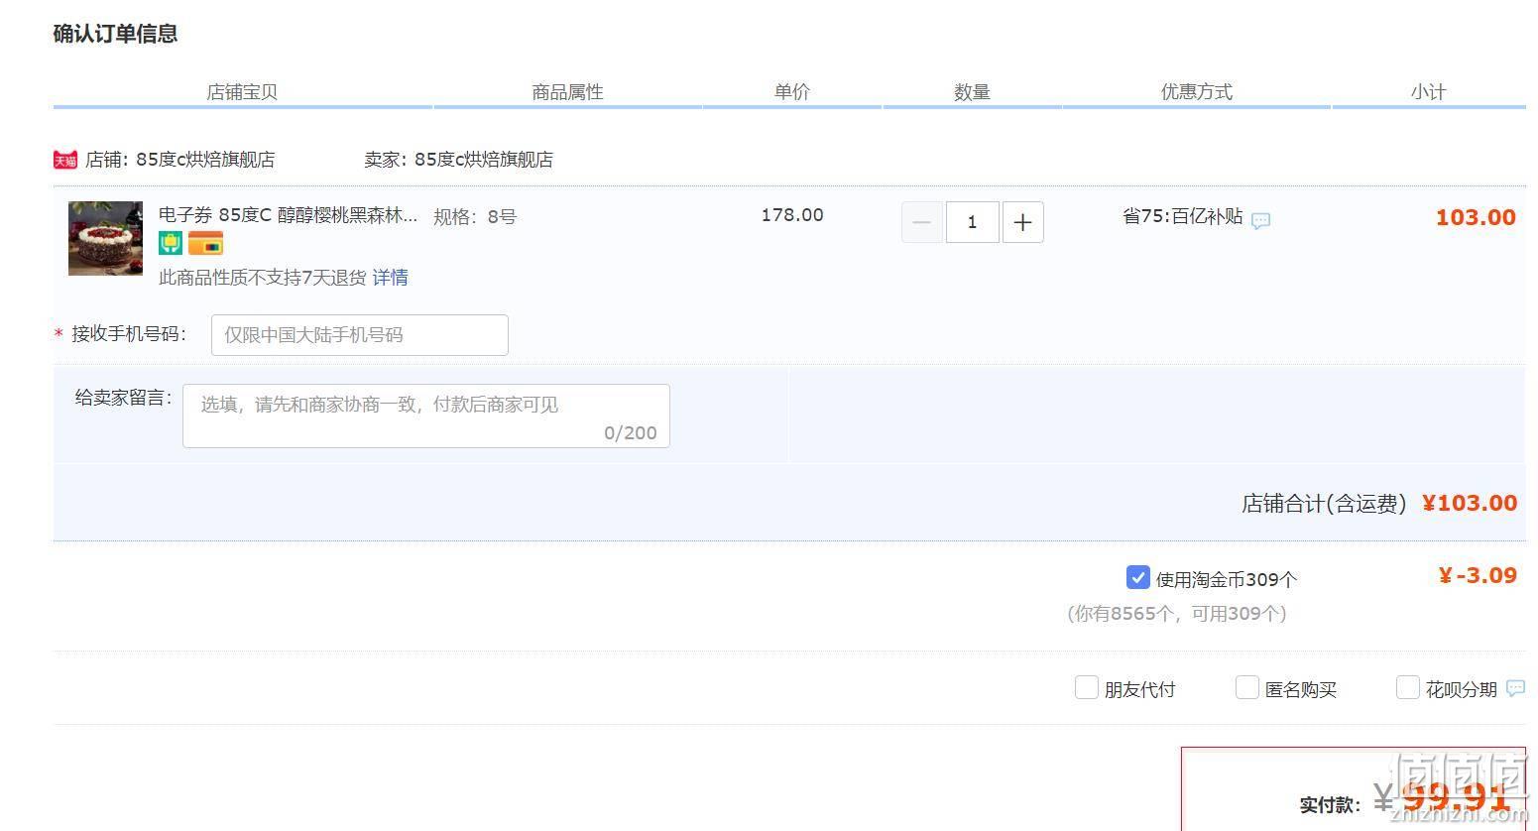
Task: Click the 确认订单信息 heading
Action: (x=115, y=34)
